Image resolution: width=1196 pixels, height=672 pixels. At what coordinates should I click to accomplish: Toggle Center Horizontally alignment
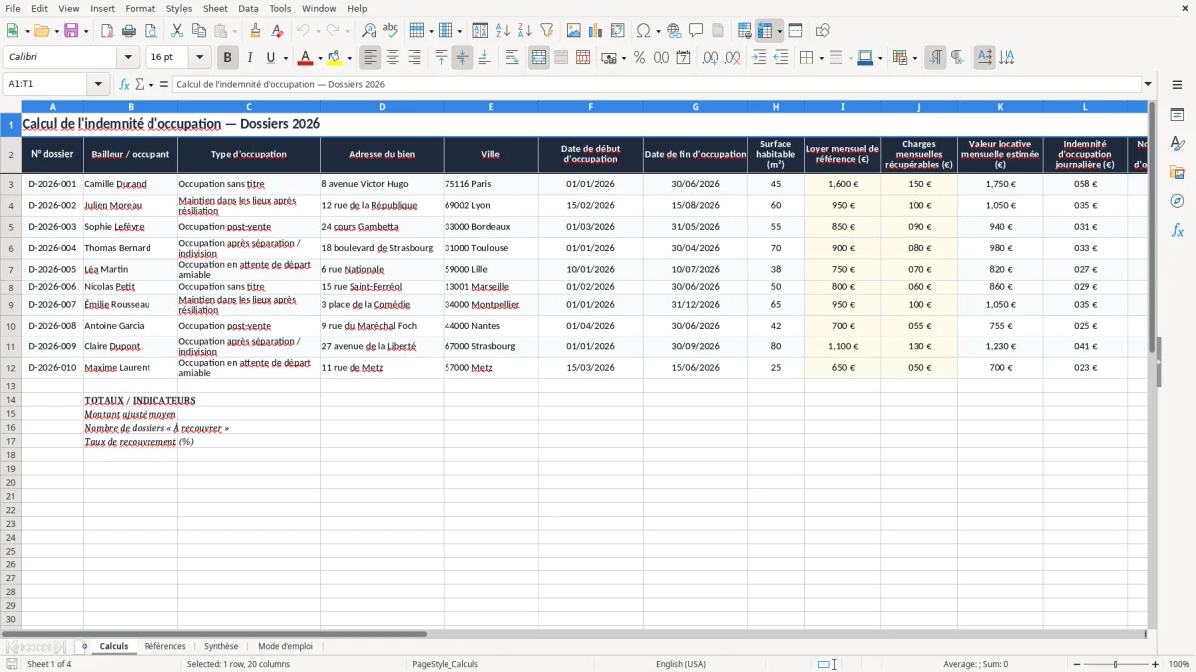click(x=392, y=58)
